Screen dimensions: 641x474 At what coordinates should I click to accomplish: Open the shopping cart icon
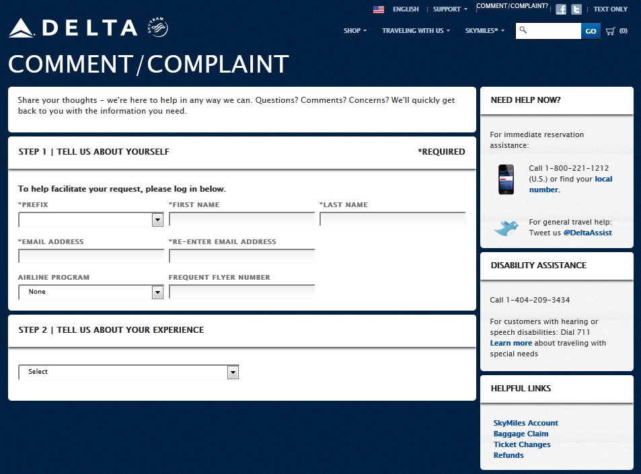pyautogui.click(x=611, y=31)
